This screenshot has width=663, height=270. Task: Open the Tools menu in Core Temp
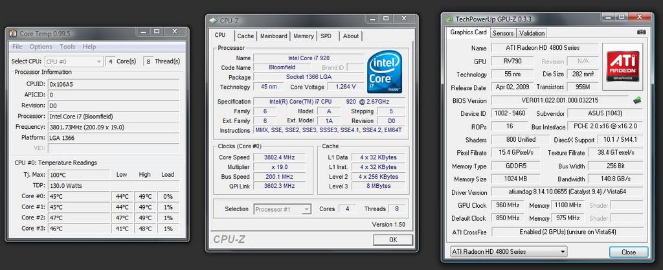(x=67, y=47)
